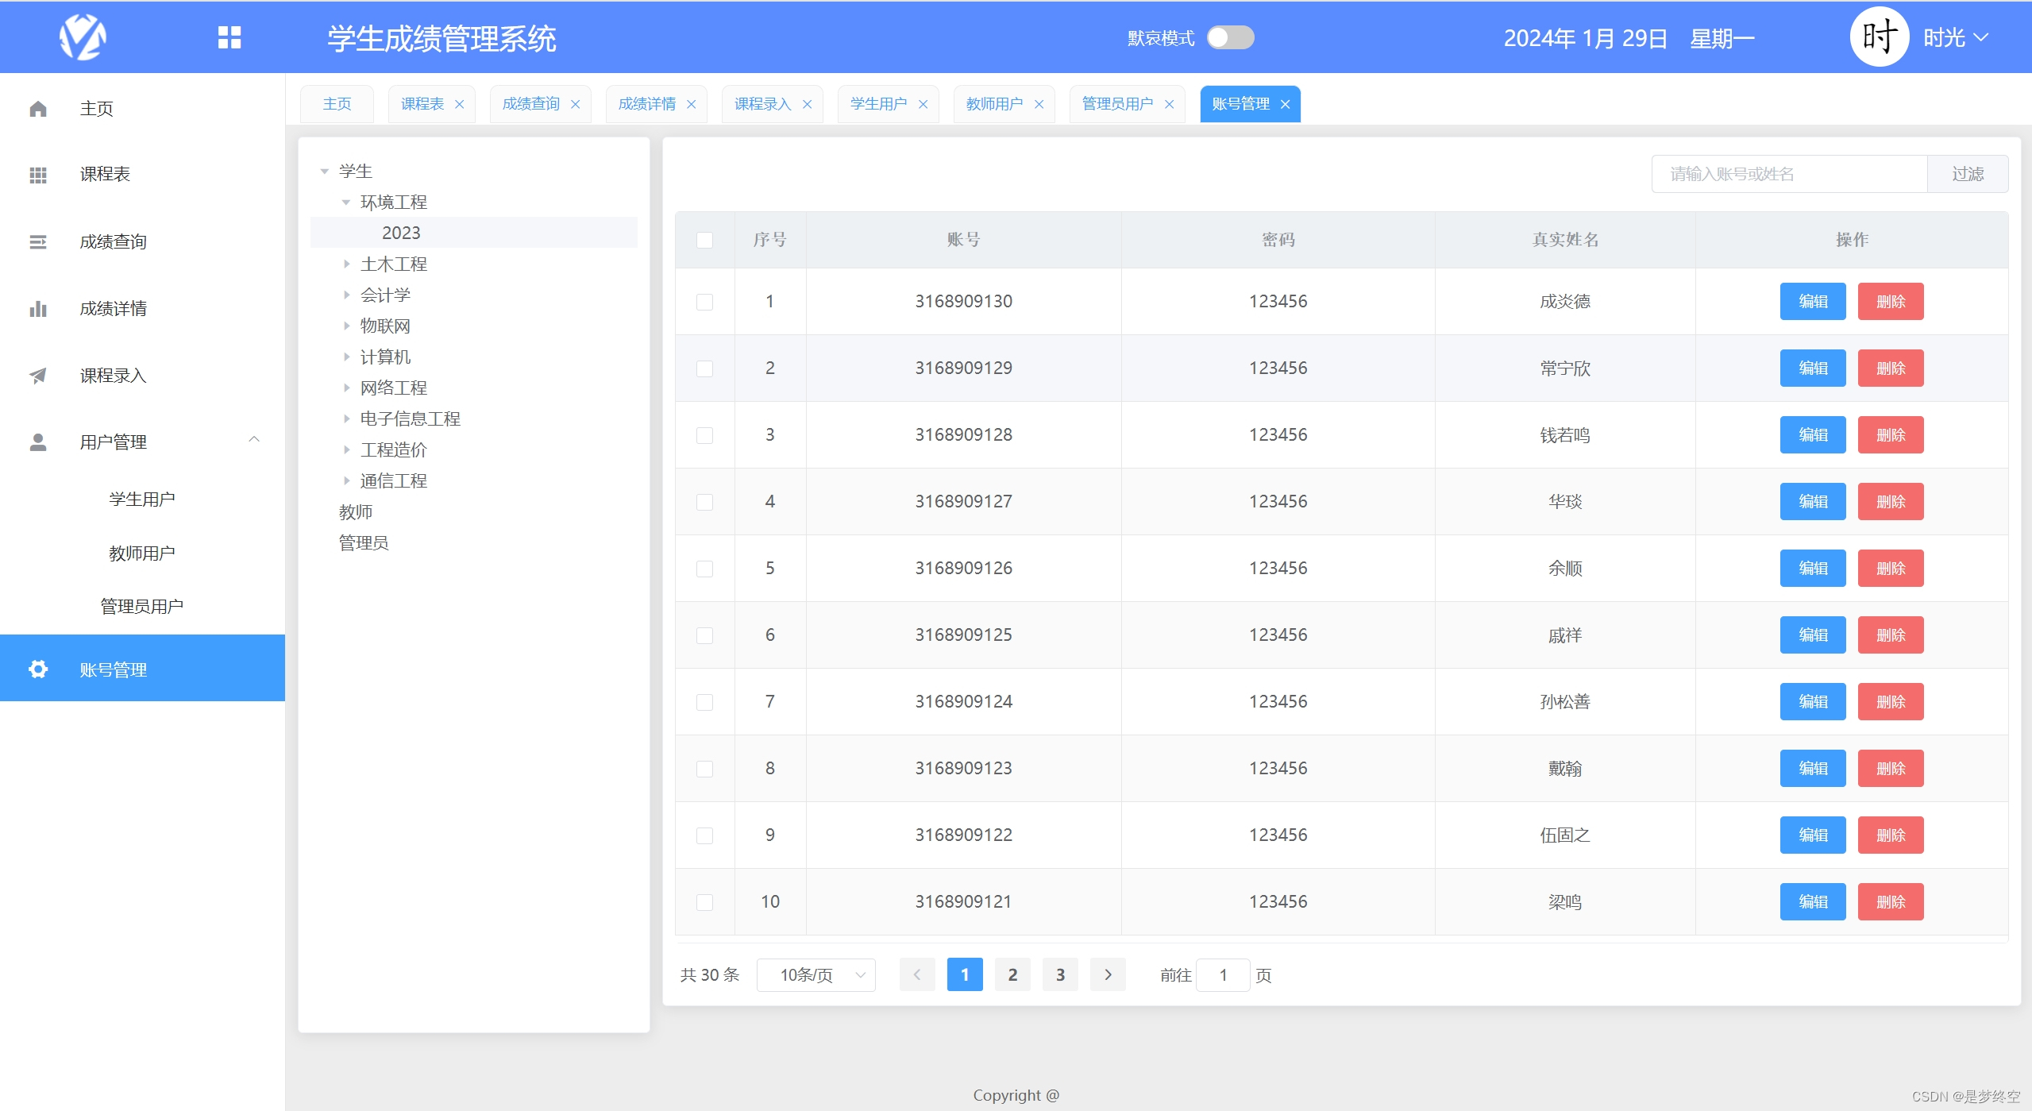Toggle the 默哀模式 switch
The width and height of the screenshot is (2032, 1111).
click(1229, 37)
